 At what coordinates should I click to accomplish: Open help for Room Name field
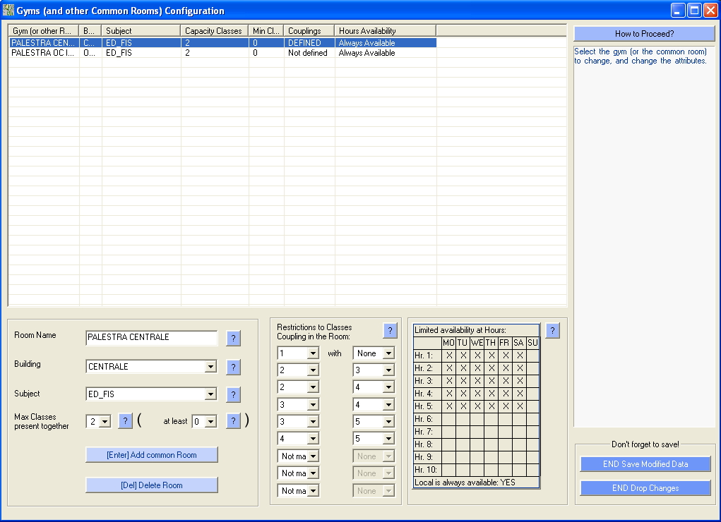(x=233, y=338)
